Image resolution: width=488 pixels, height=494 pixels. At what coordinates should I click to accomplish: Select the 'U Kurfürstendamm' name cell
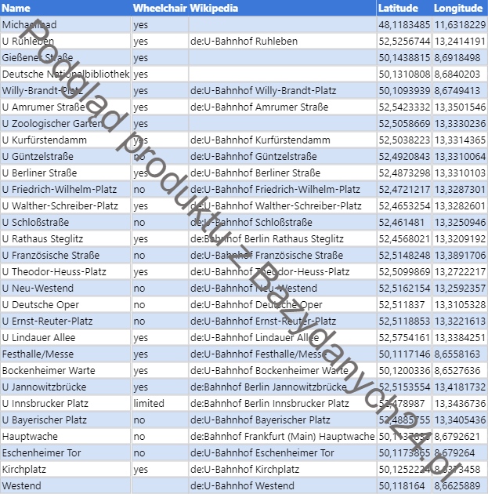66,140
